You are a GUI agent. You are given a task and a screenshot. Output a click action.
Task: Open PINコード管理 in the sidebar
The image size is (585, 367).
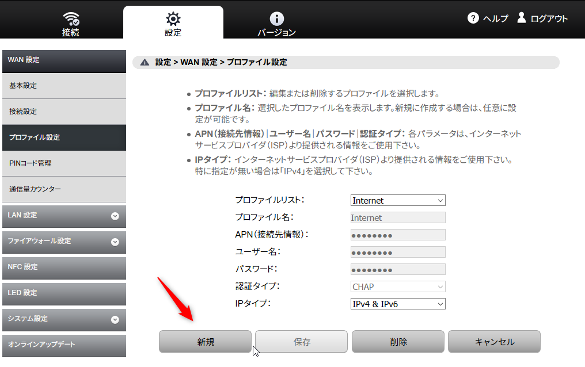[x=64, y=163]
